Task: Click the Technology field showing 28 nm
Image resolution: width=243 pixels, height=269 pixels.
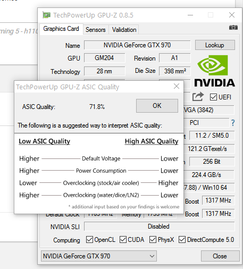Action: (x=104, y=71)
